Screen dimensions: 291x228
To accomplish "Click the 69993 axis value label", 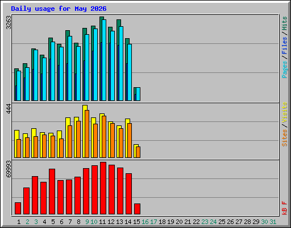I will (9, 169).
